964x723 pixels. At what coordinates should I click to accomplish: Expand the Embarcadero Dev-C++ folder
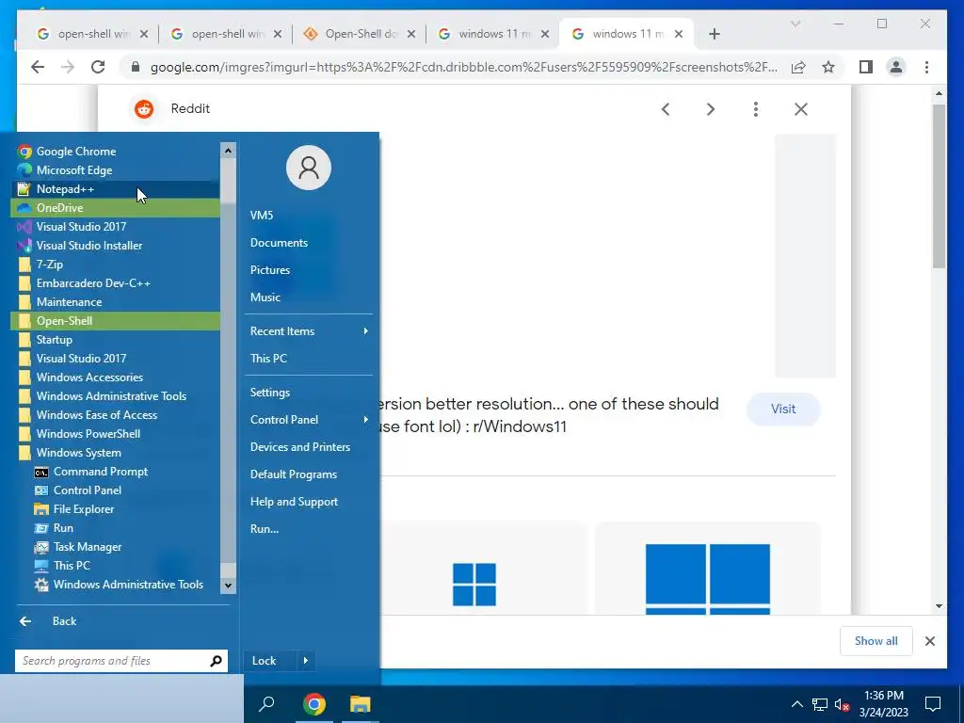point(115,283)
